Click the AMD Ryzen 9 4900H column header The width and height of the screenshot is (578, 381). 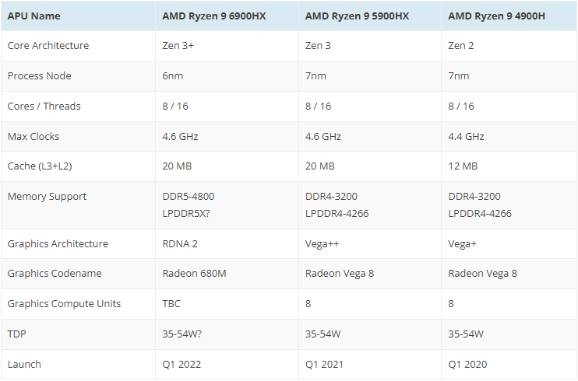tap(497, 16)
